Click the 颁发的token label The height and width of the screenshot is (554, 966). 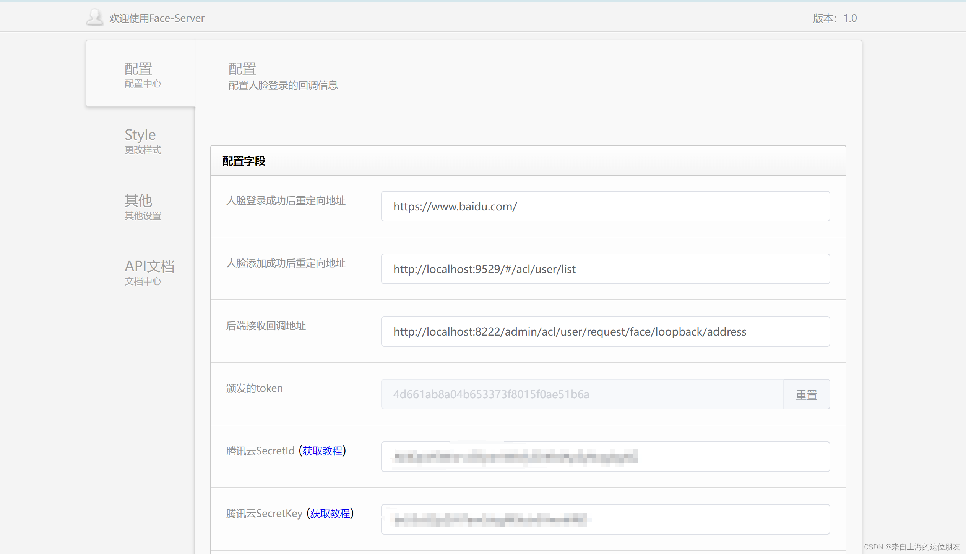point(254,388)
